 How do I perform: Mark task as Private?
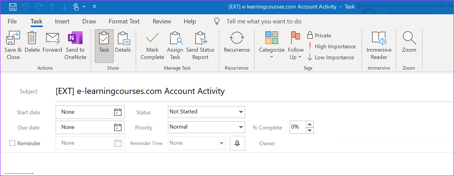[319, 36]
